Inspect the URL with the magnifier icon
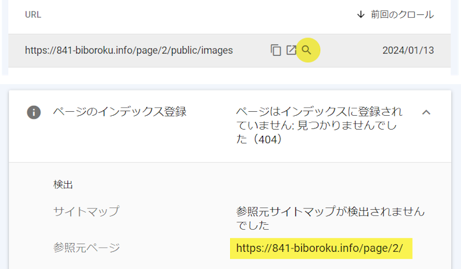The width and height of the screenshot is (461, 269). point(306,50)
